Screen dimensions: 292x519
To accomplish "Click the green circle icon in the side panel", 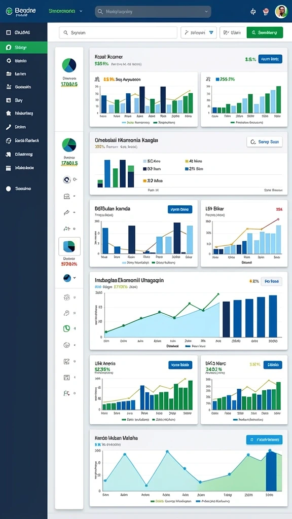I will click(x=66, y=328).
